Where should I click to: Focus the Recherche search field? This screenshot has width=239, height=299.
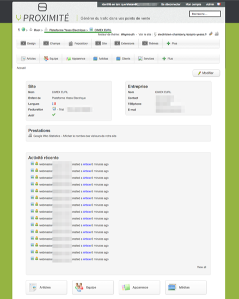click(205, 14)
